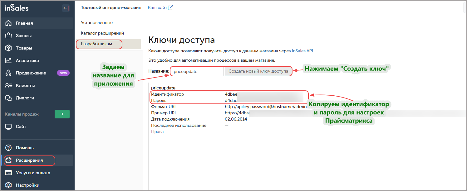Open Клиенты section
467x191 pixels.
(37, 85)
